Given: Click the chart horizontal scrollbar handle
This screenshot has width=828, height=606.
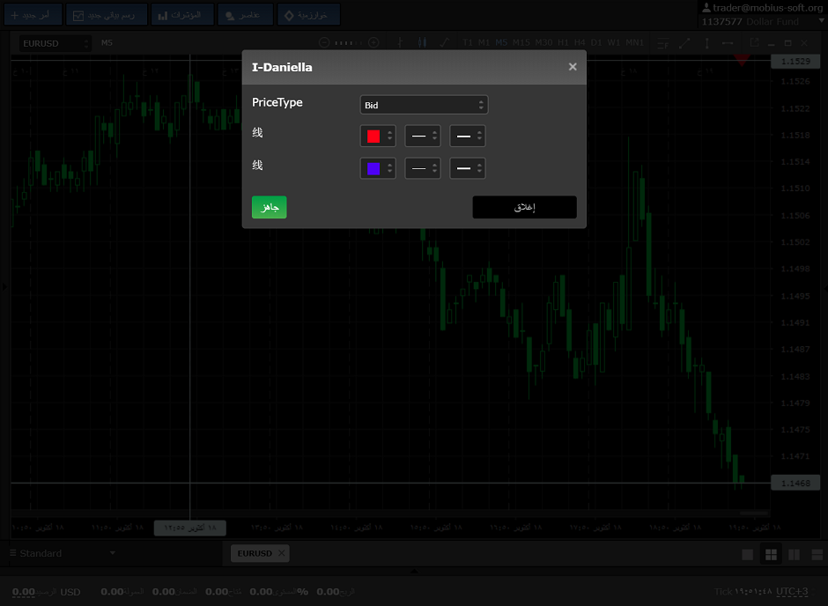Looking at the screenshot, I should 753,513.
